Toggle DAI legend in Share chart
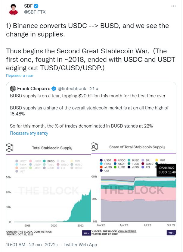The height and width of the screenshot is (252, 183). (146, 160)
